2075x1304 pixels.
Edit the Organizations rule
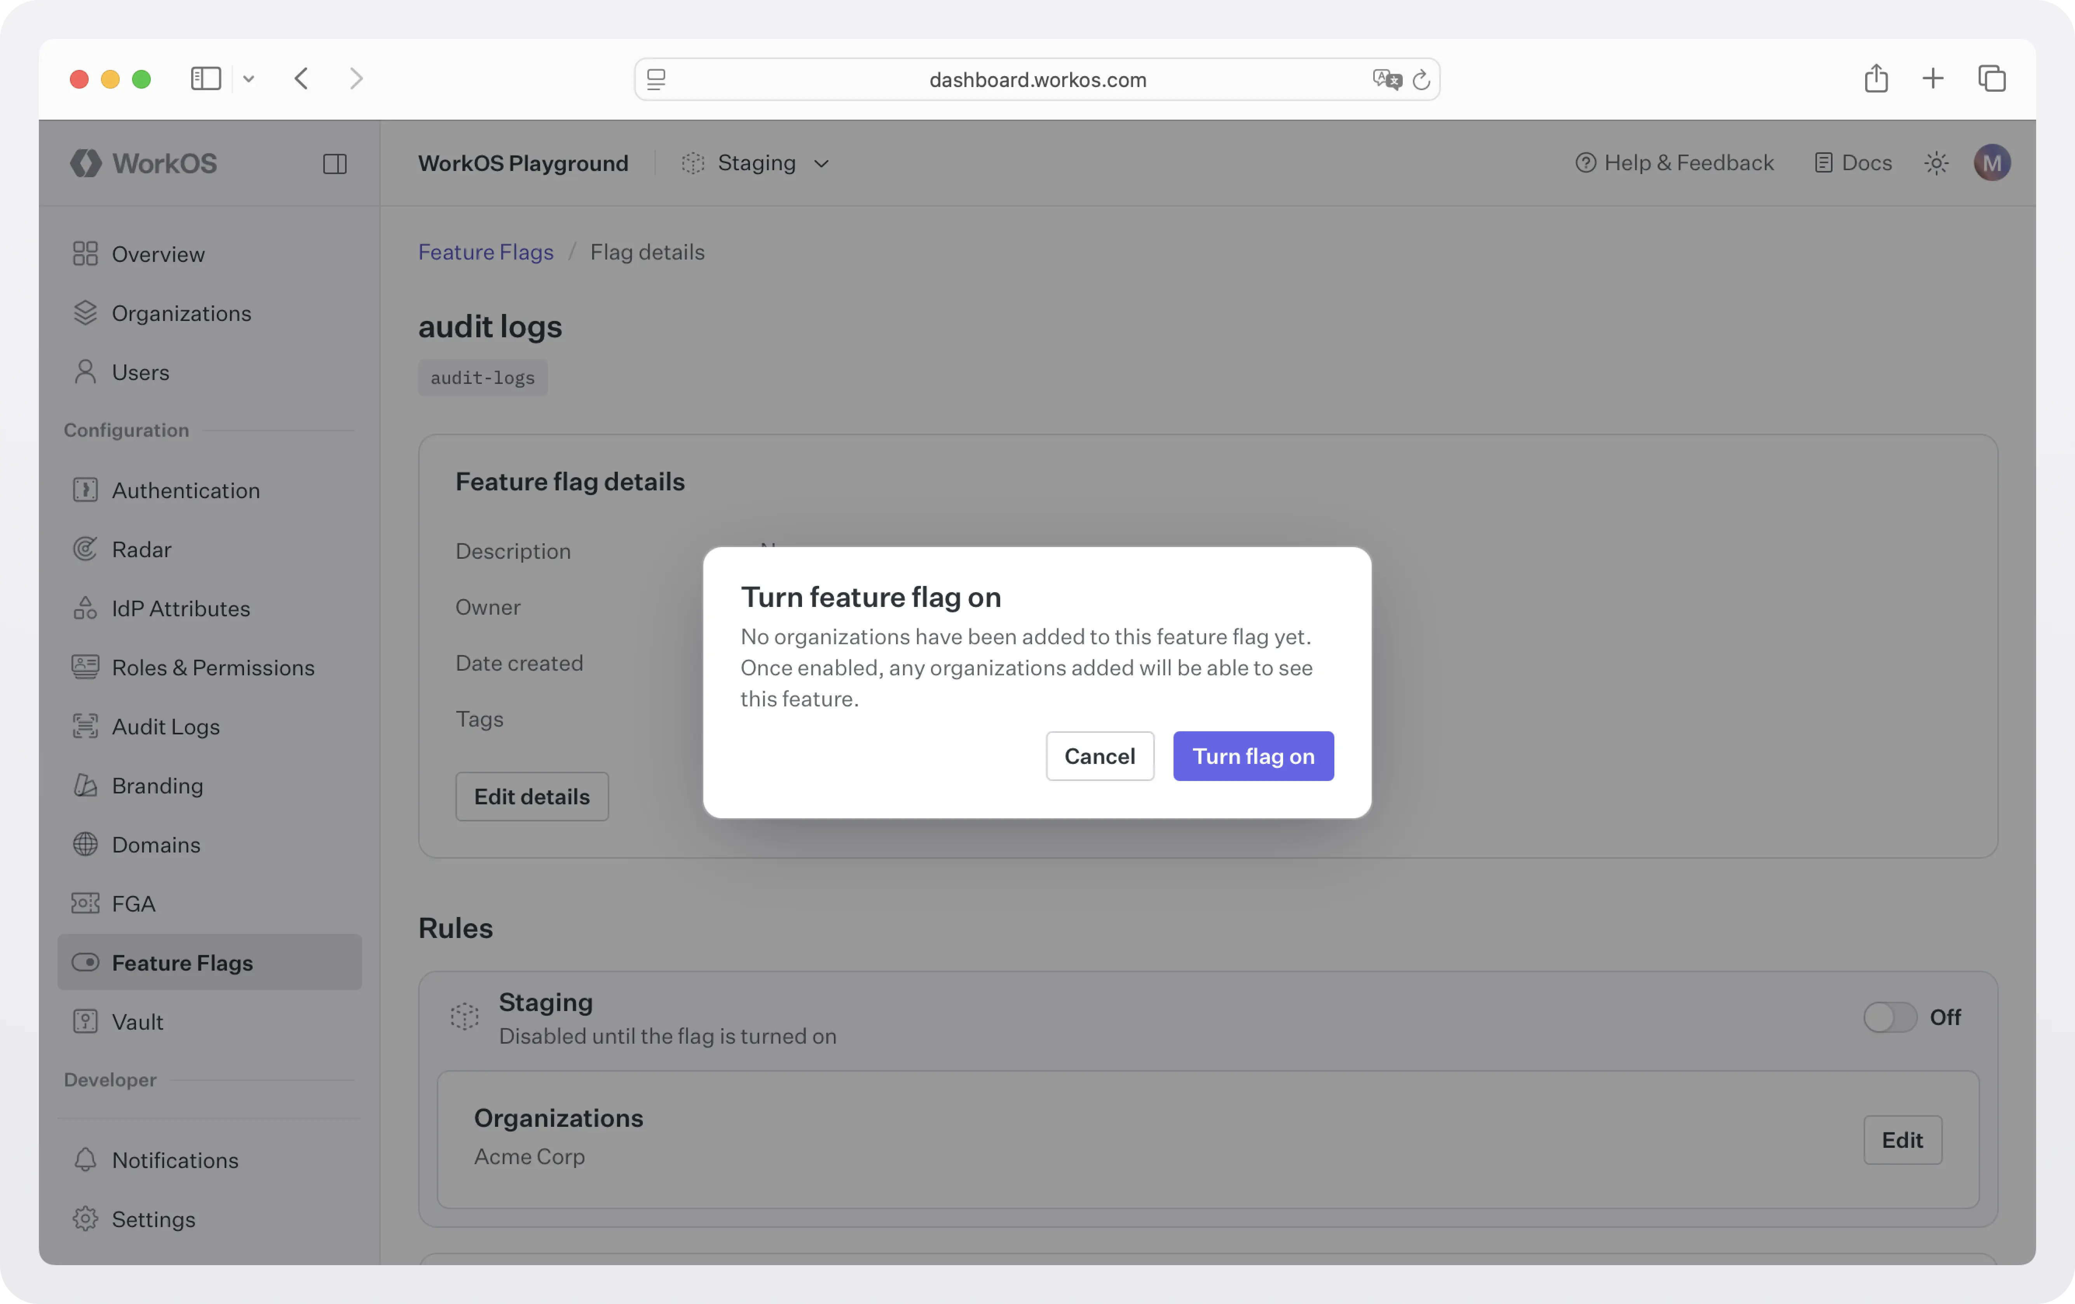click(x=1902, y=1140)
